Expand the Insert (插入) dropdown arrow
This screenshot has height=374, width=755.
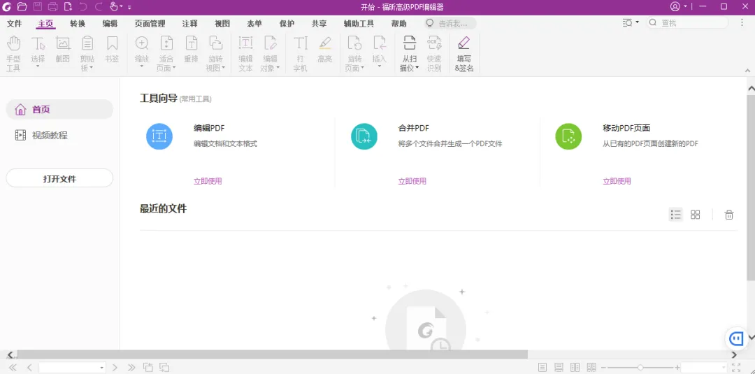pyautogui.click(x=380, y=66)
